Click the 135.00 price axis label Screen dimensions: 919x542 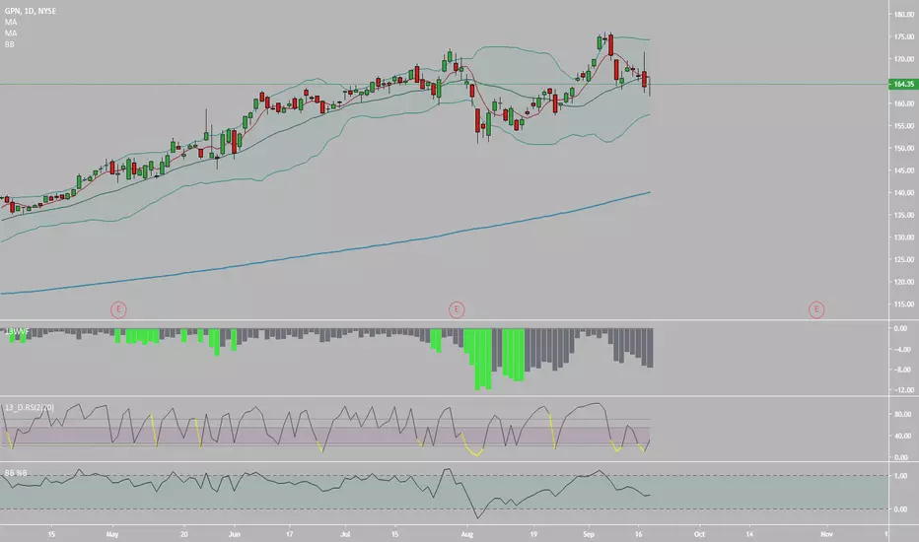(x=904, y=215)
